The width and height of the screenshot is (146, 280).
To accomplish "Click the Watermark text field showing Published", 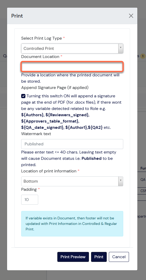I will (x=72, y=144).
